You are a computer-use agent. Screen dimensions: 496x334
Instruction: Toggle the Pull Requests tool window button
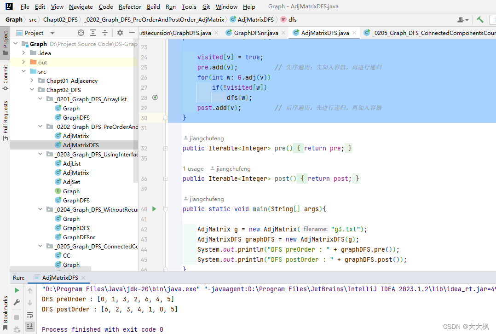[5, 121]
